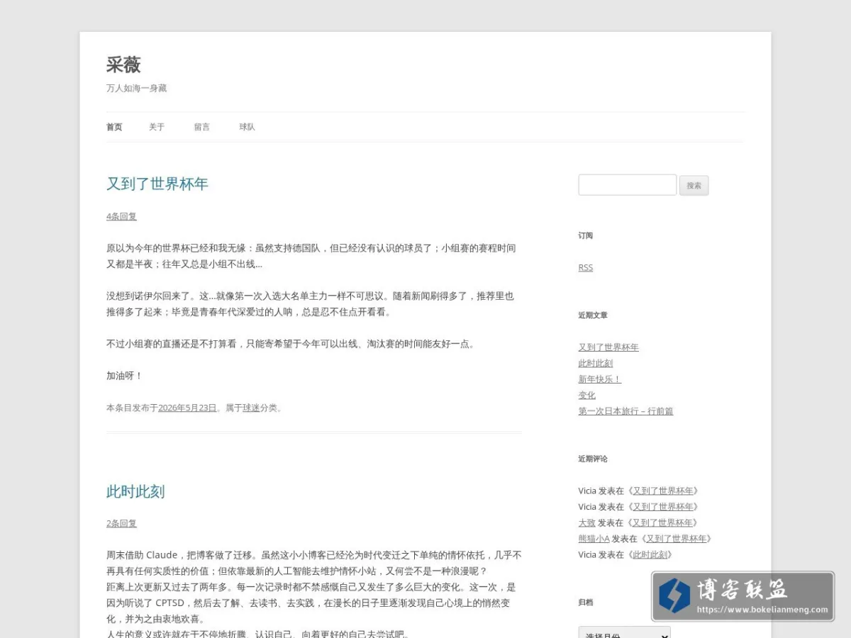Click the paragraph starting 不过小组赛的直播
Viewport: 851px width, 638px height.
[x=291, y=344]
